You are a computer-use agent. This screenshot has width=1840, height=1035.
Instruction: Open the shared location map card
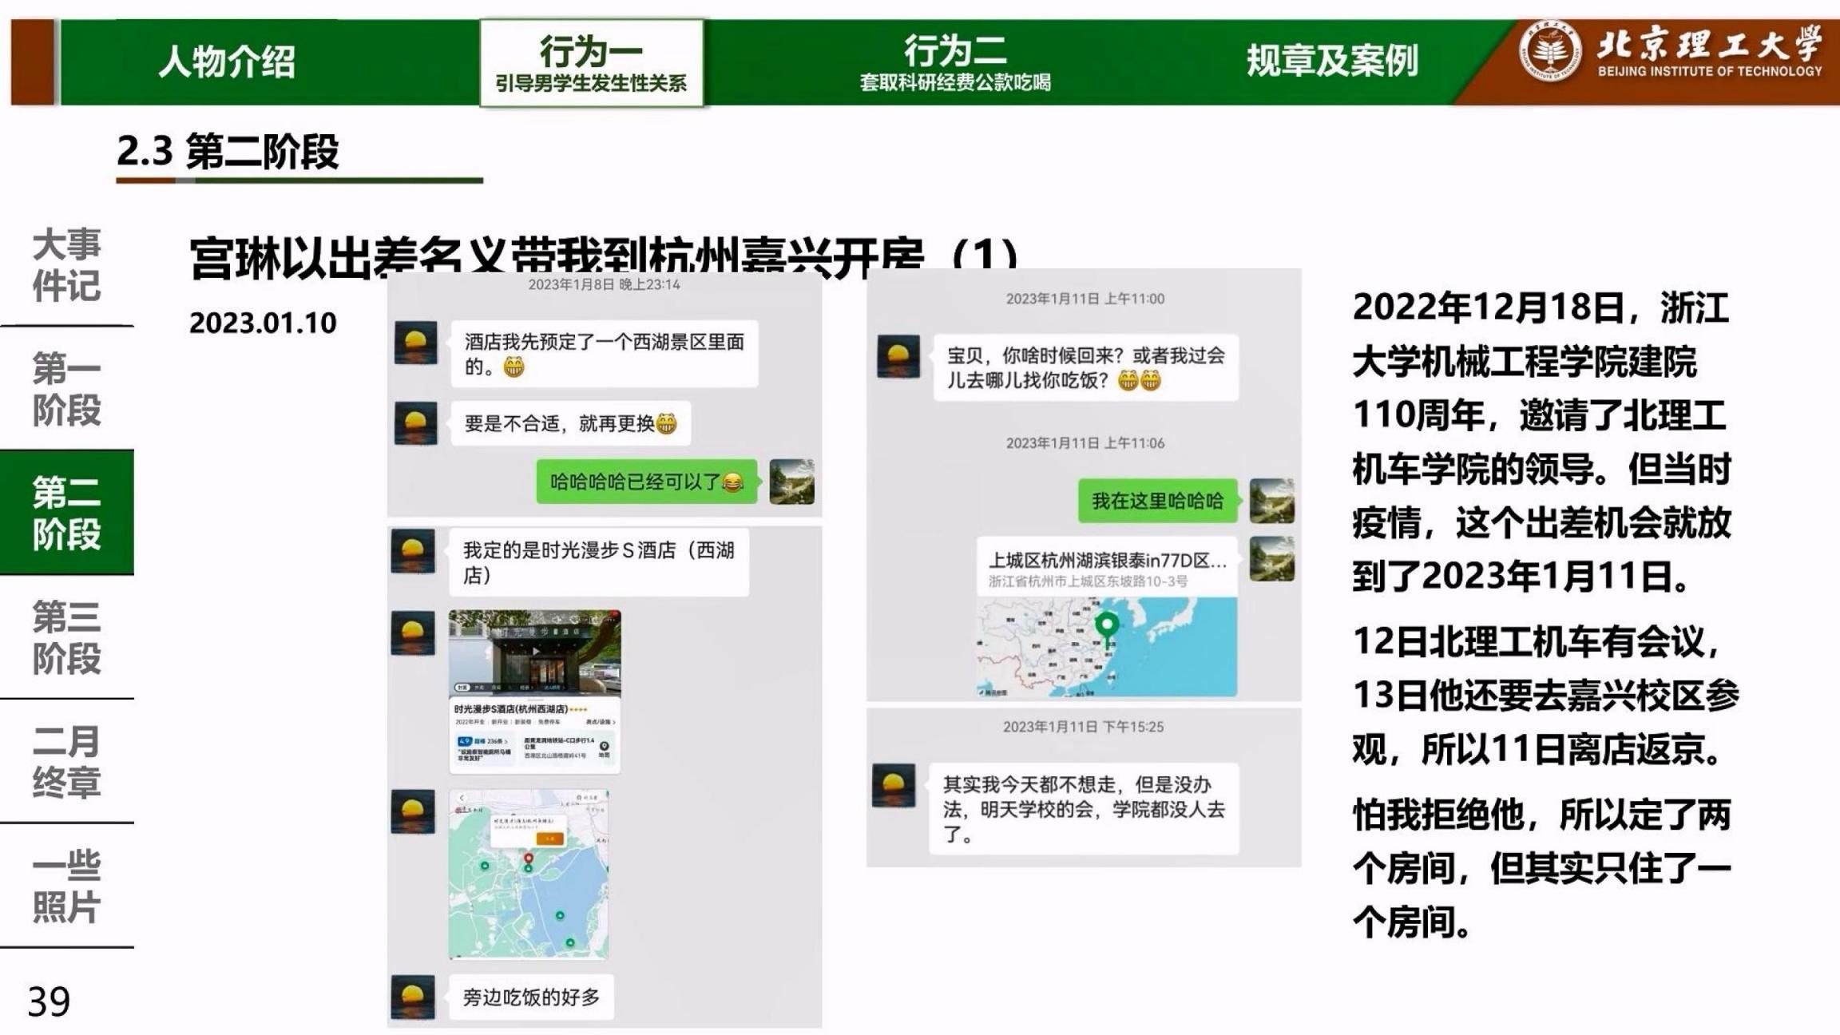(x=1107, y=616)
